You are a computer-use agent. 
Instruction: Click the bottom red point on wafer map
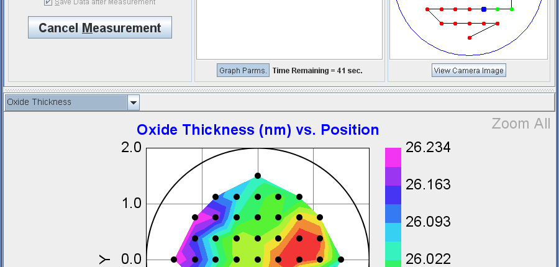pyautogui.click(x=470, y=38)
